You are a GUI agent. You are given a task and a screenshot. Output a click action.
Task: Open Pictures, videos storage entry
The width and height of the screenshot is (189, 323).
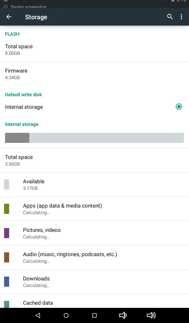click(94, 233)
